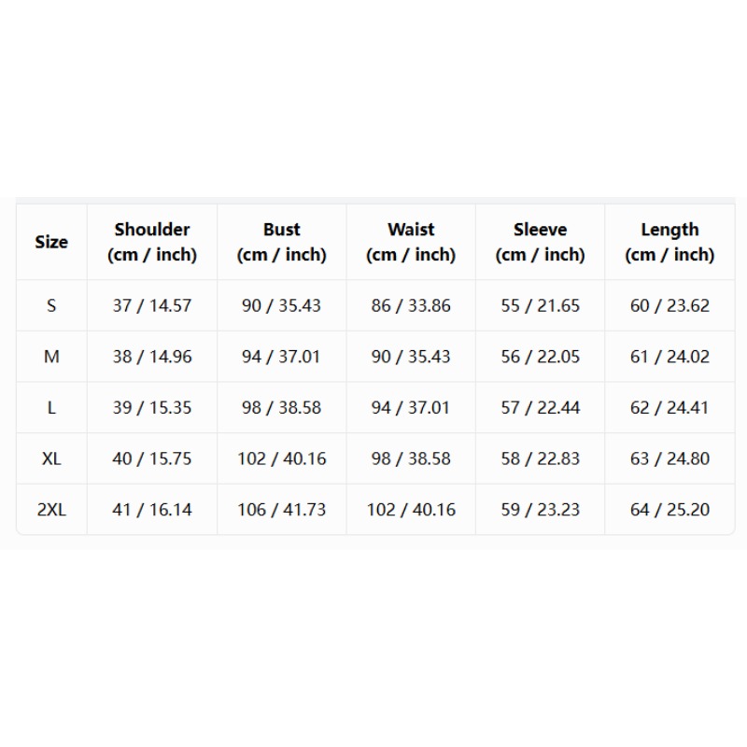Select the Shoulder (cm / inch) header
The width and height of the screenshot is (747, 747).
pyautogui.click(x=152, y=242)
